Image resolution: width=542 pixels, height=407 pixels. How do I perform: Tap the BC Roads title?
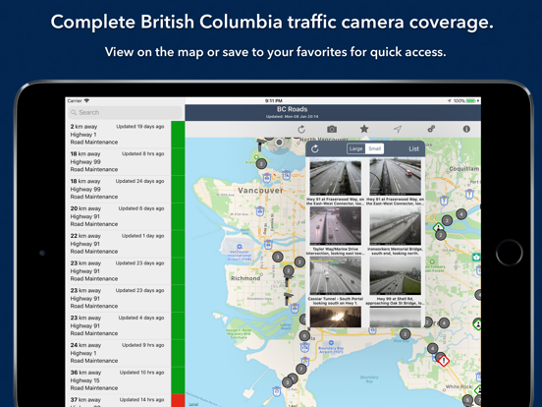click(292, 109)
